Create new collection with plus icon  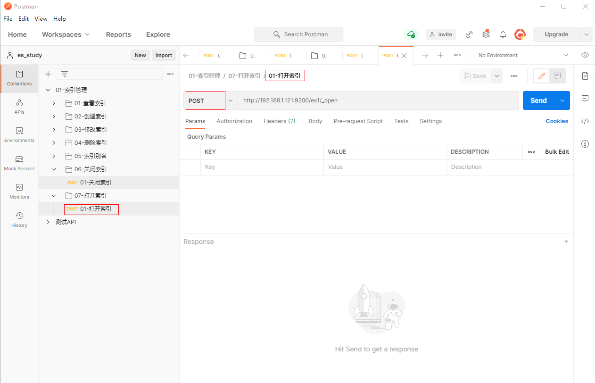pyautogui.click(x=48, y=74)
